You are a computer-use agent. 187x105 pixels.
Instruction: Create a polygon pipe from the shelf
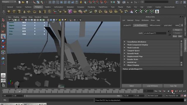click(45, 12)
